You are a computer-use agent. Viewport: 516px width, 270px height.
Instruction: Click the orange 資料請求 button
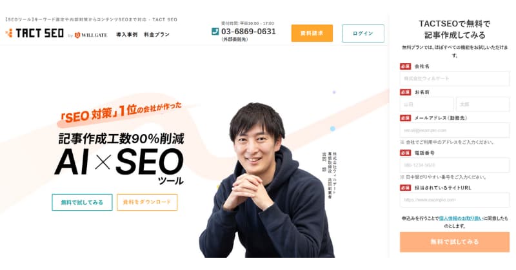(x=312, y=34)
